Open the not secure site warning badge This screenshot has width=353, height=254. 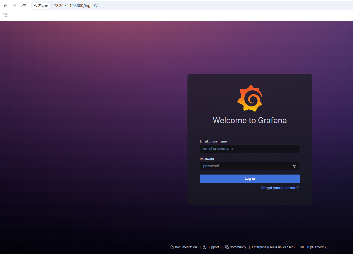(x=41, y=6)
